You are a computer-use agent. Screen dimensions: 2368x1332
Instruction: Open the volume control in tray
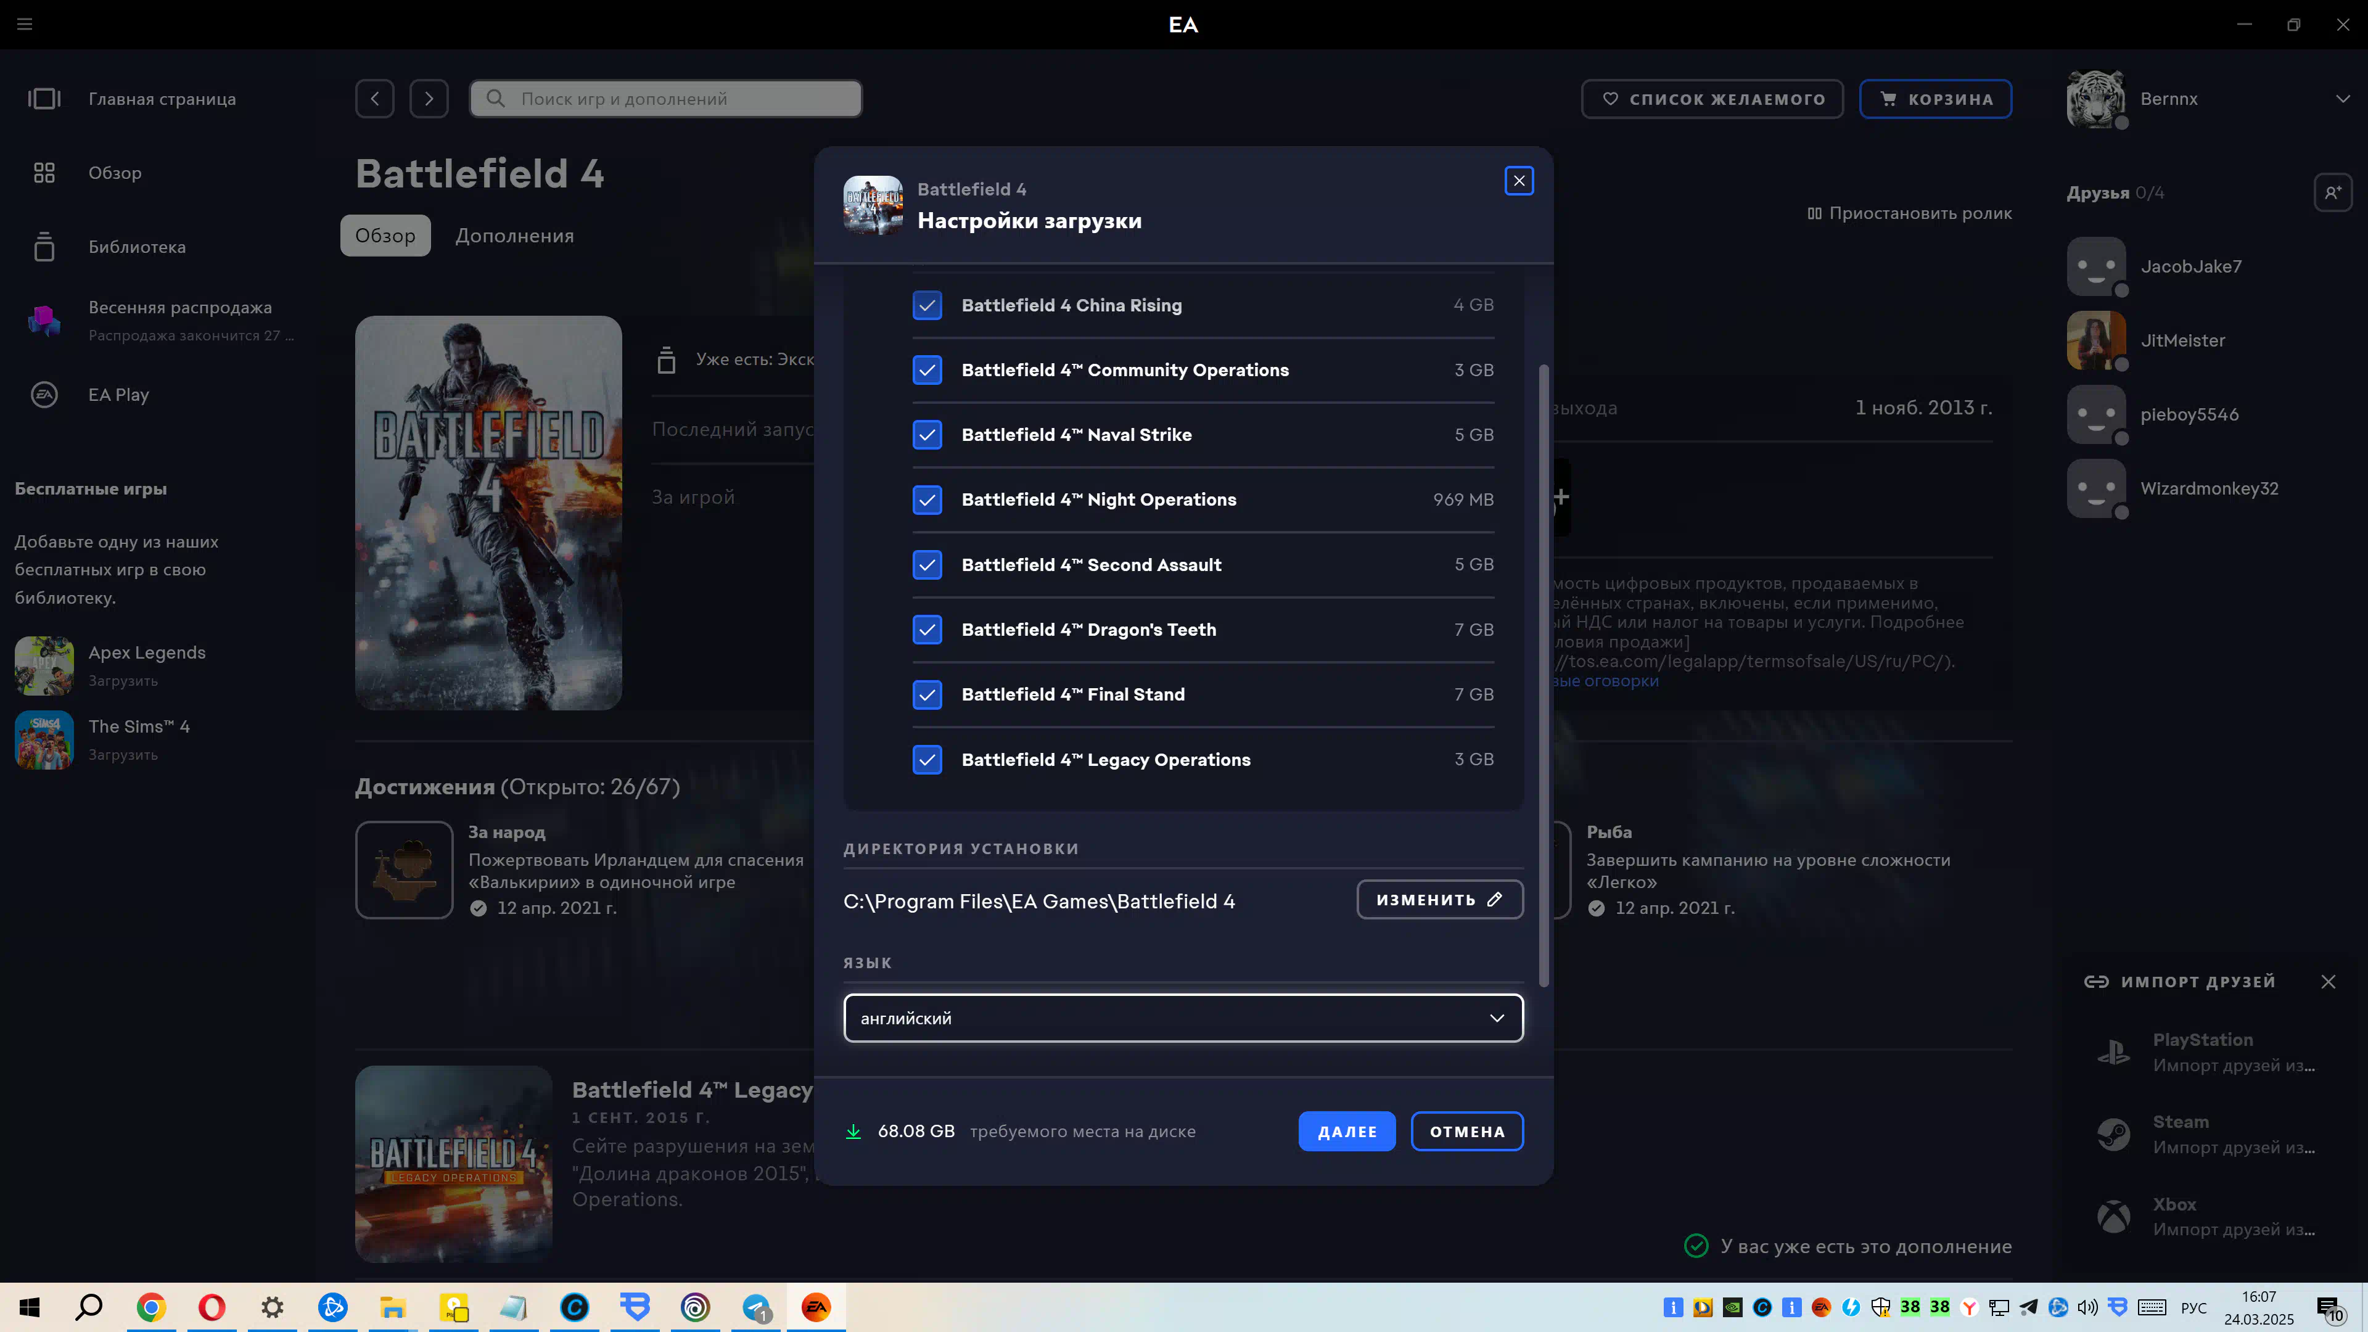pyautogui.click(x=2087, y=1307)
